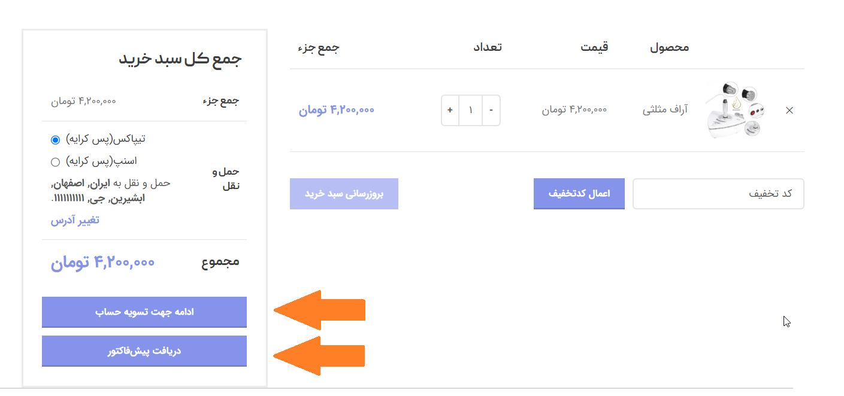This screenshot has height=396, width=844.
Task: Click بروزرسانی سبد خرید update button
Action: [344, 194]
